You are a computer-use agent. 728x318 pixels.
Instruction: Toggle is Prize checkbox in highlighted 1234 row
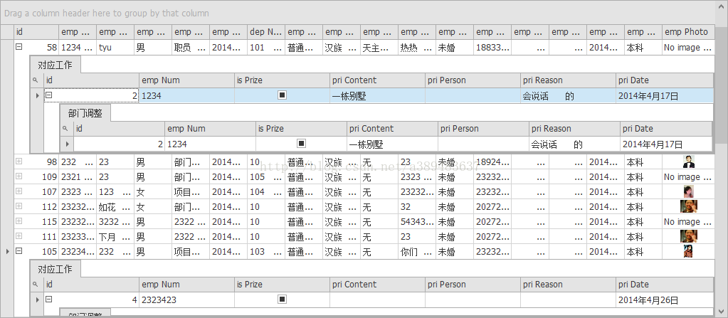click(x=282, y=95)
